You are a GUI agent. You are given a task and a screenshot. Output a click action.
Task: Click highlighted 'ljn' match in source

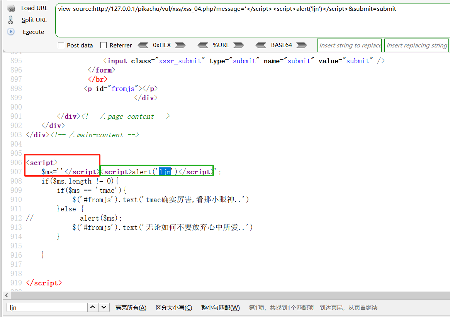click(165, 172)
